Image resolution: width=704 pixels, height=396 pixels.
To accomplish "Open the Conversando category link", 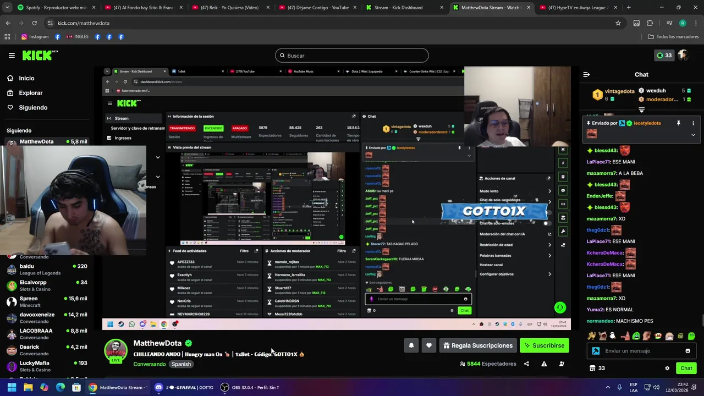I will click(x=150, y=364).
